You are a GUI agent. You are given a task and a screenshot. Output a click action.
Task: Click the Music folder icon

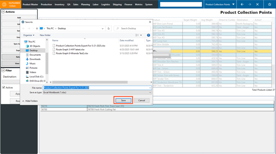pos(27,63)
